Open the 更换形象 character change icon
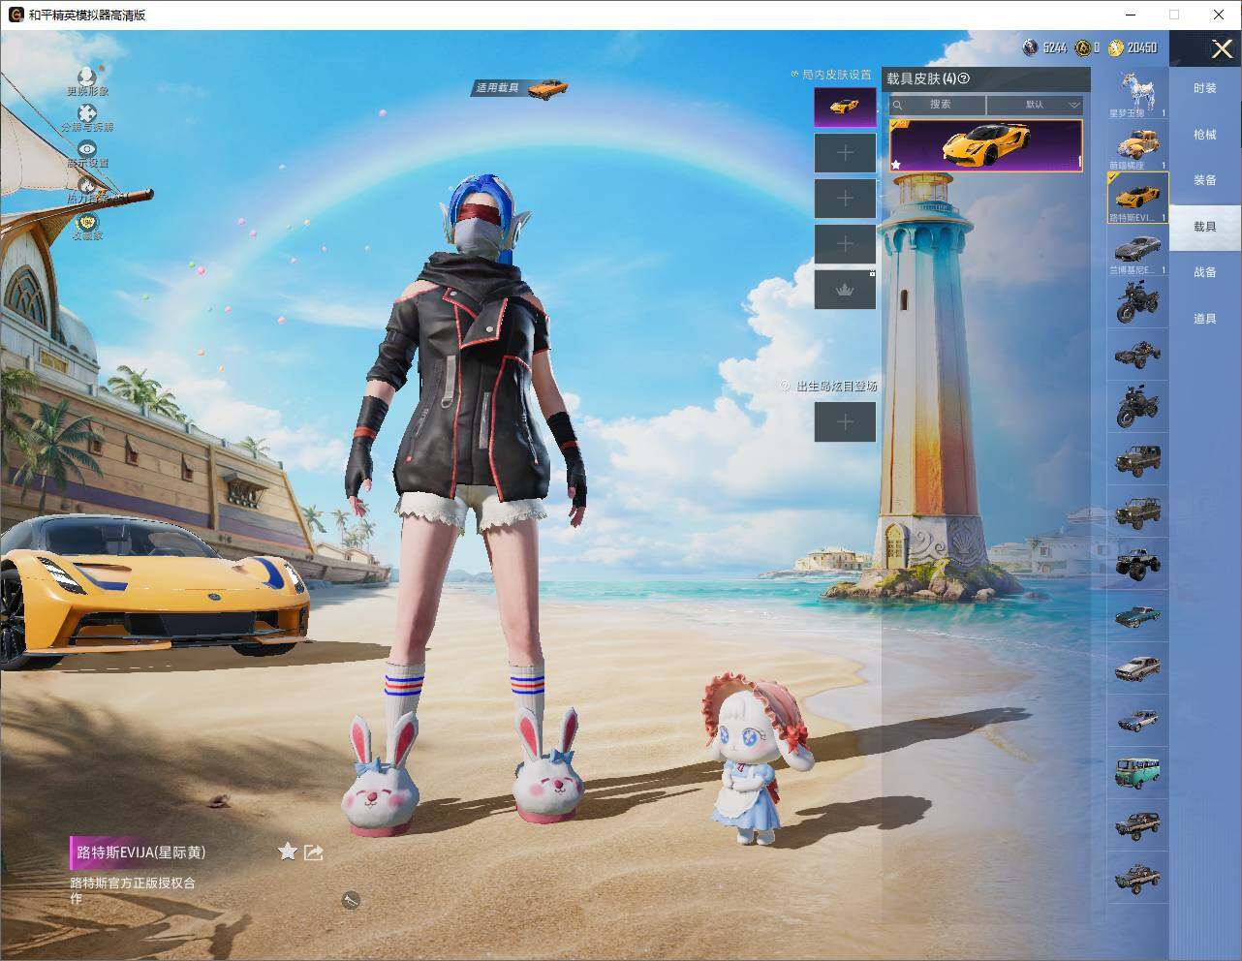 pos(87,77)
